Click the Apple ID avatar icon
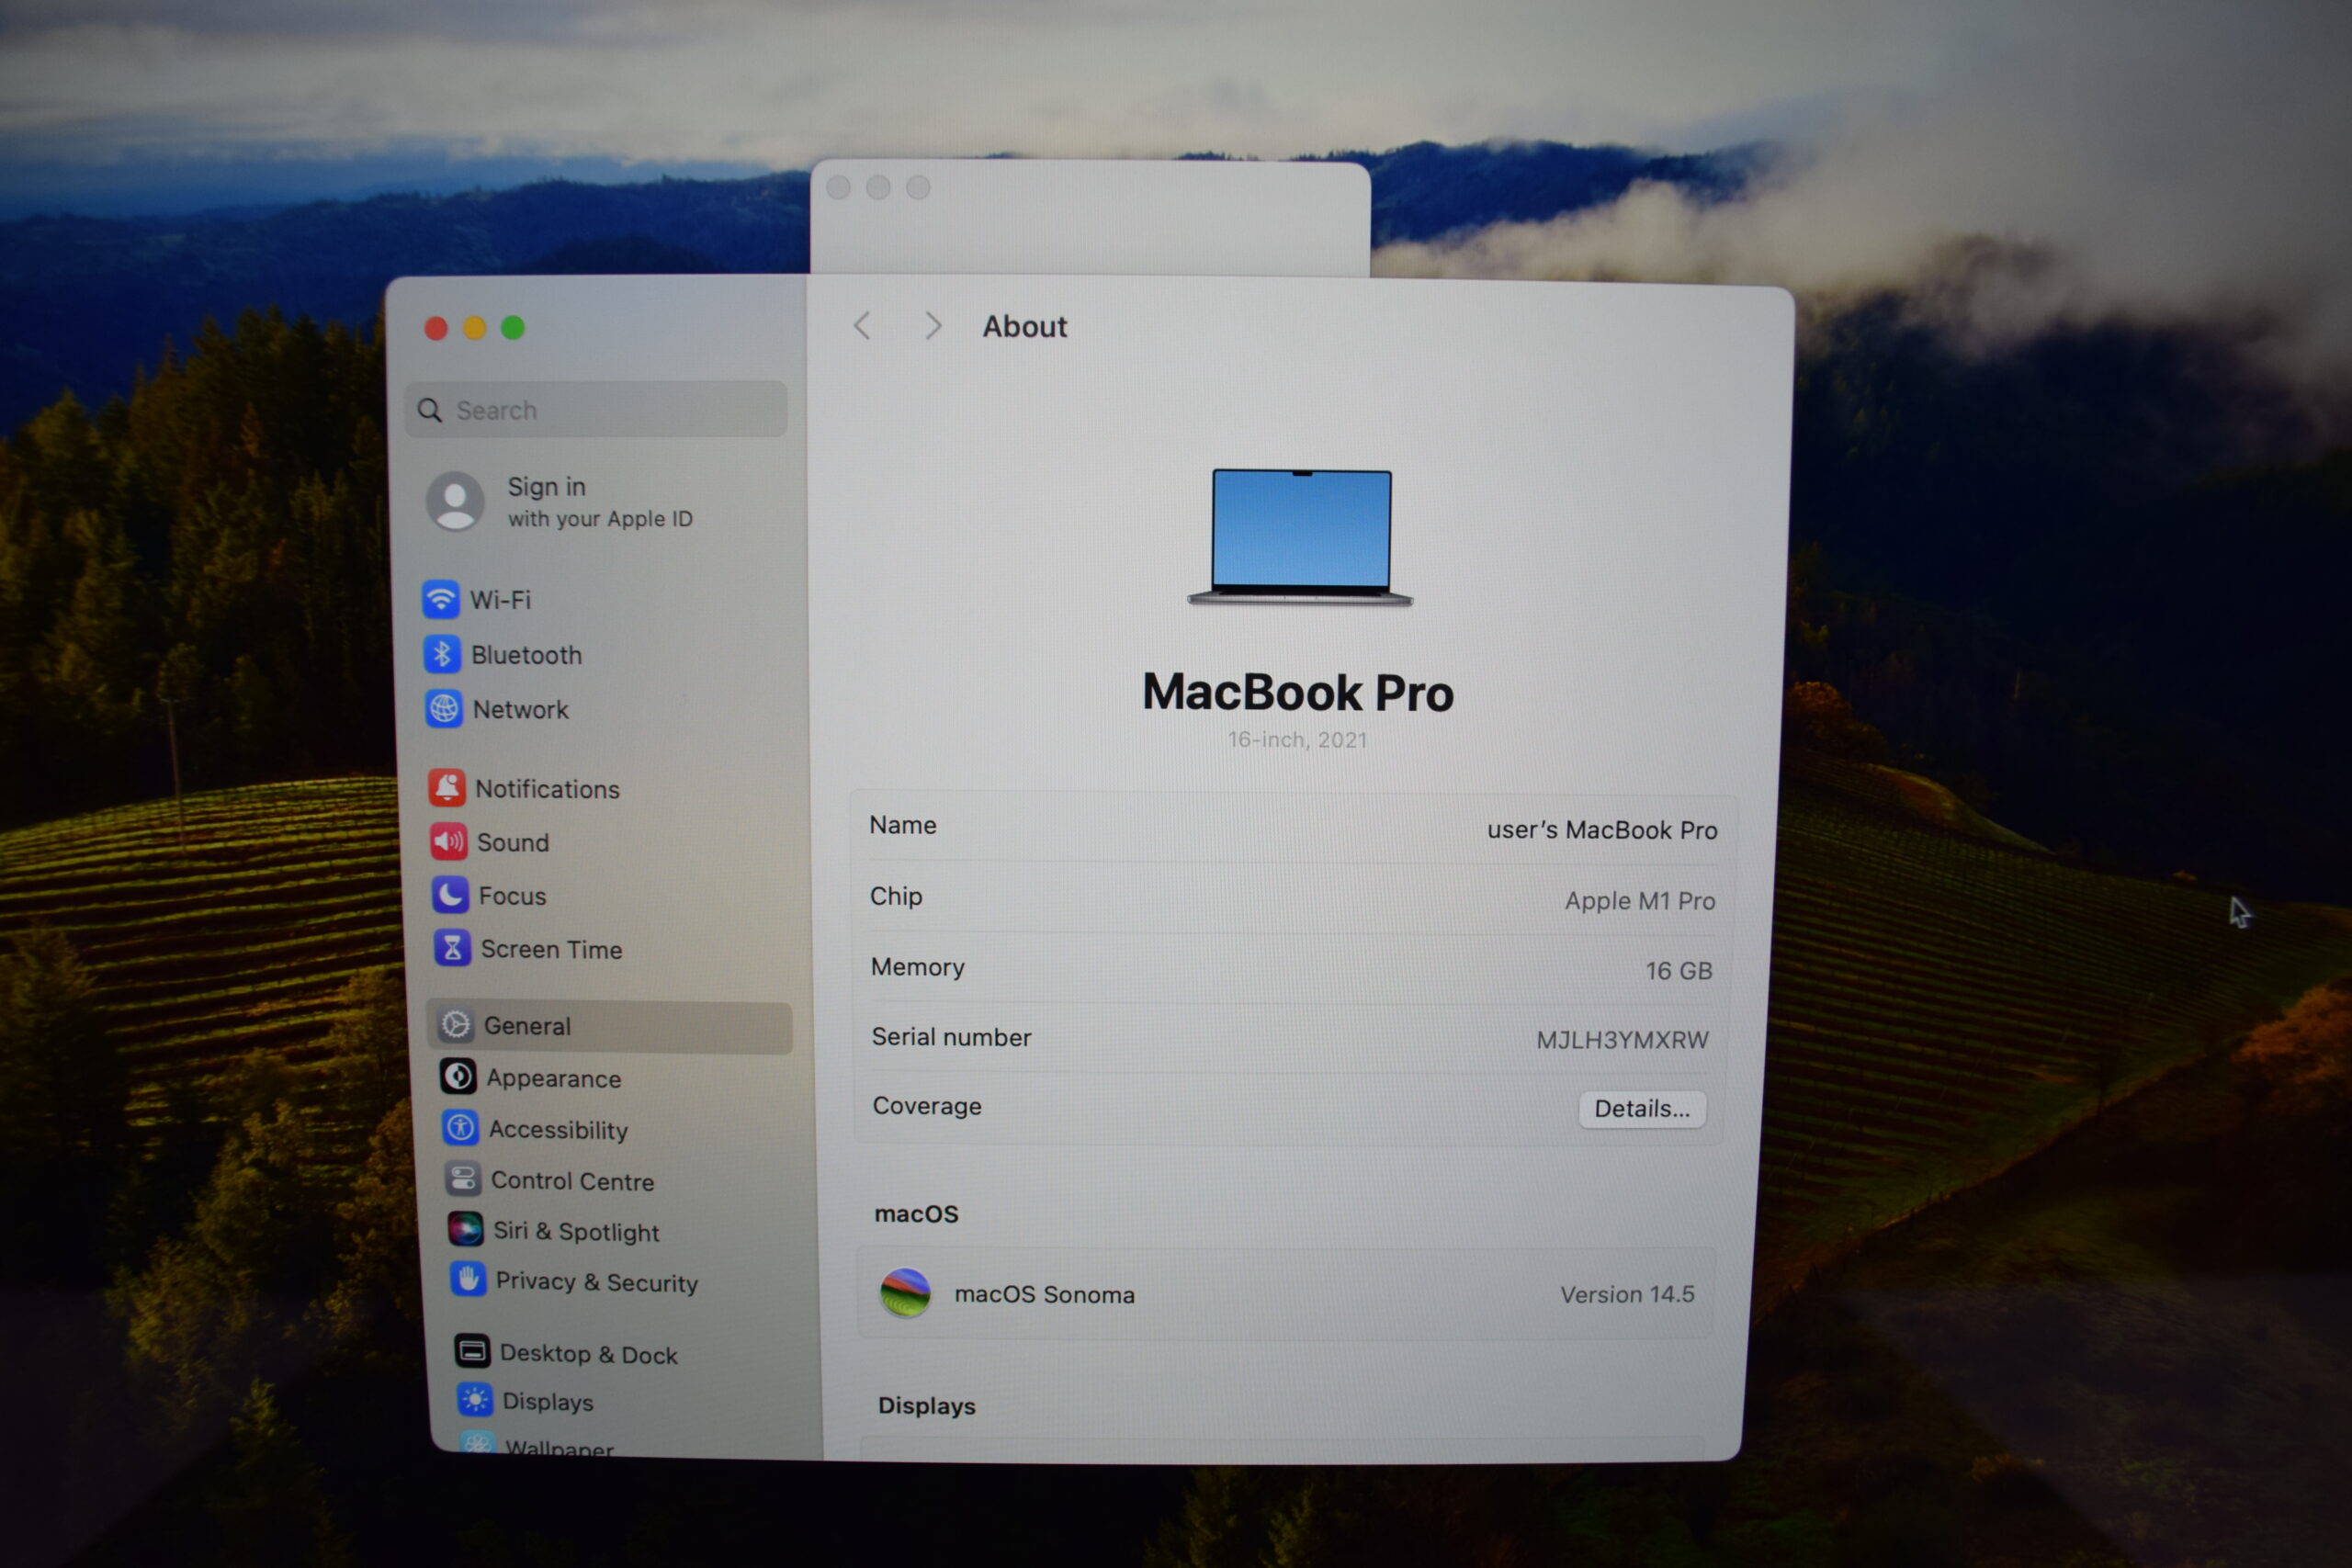The image size is (2352, 1568). pyautogui.click(x=455, y=501)
